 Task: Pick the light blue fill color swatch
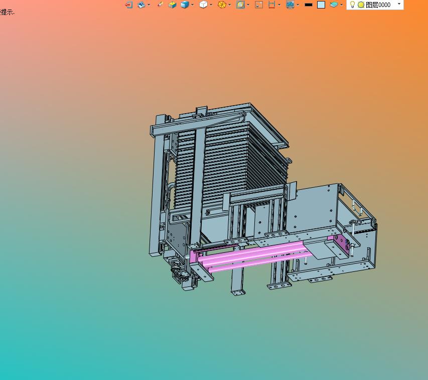coord(321,5)
